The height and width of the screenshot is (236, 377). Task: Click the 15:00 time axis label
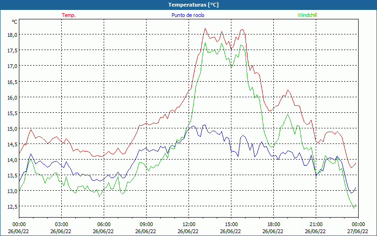pos(231,224)
